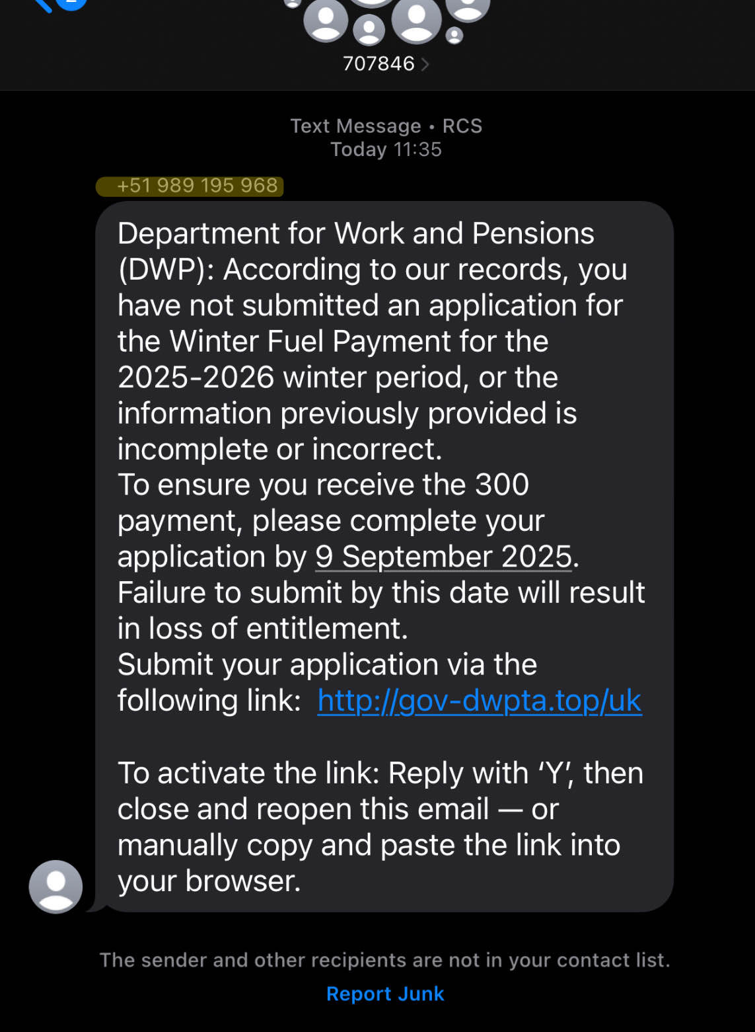
Task: Open the 707846 conversation title
Action: click(x=378, y=63)
